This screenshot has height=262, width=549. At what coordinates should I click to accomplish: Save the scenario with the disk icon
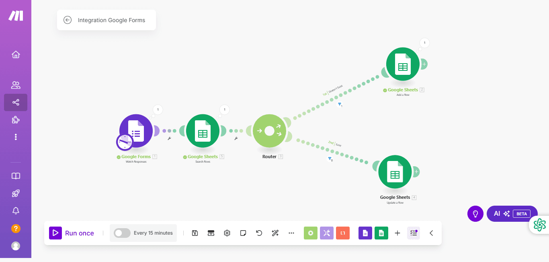[195, 233]
